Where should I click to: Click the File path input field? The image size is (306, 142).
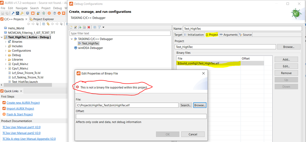tap(127, 105)
